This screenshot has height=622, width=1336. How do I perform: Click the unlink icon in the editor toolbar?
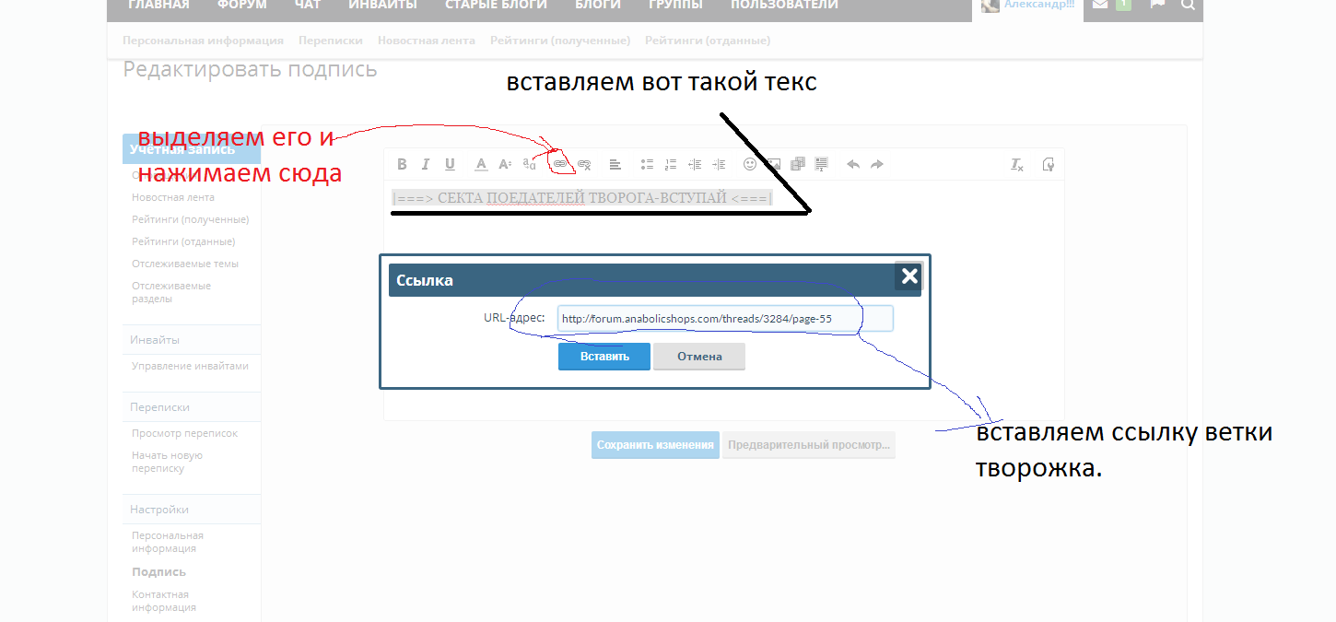point(584,165)
